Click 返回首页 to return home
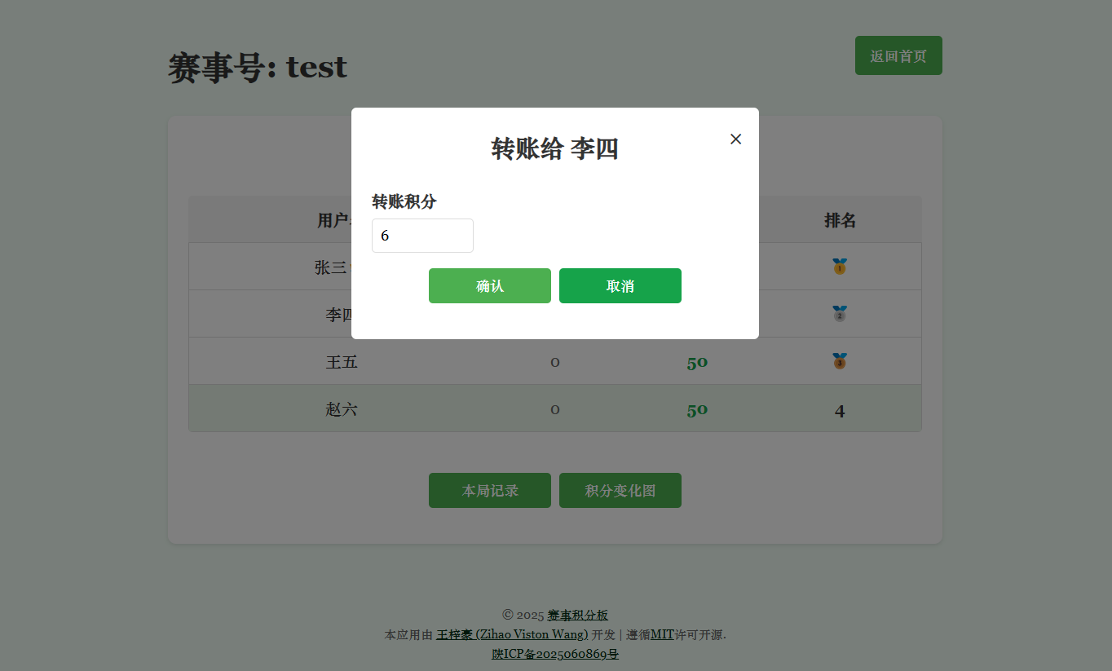The image size is (1112, 671). pos(898,55)
